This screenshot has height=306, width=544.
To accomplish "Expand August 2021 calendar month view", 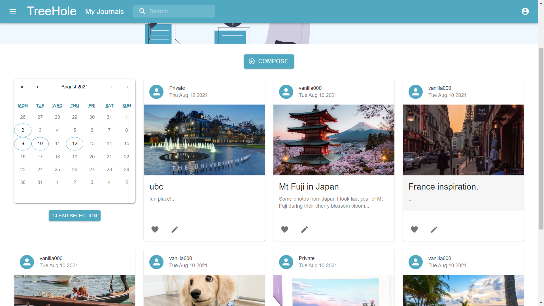I will (75, 87).
